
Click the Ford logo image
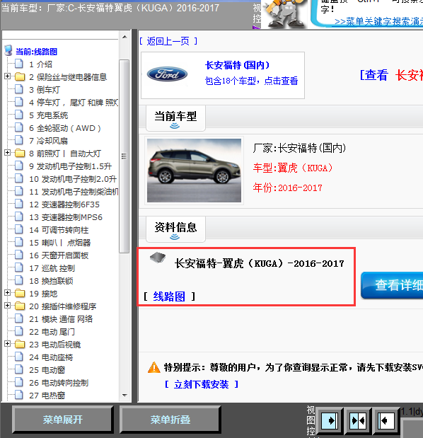pyautogui.click(x=167, y=74)
